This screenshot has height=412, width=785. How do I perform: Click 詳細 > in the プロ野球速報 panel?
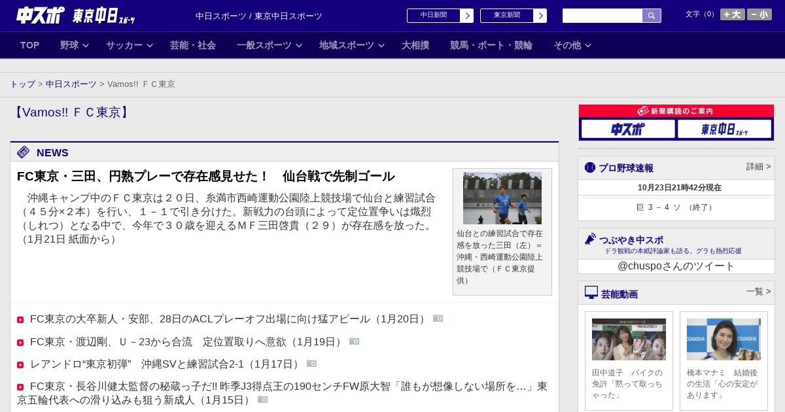pos(759,167)
